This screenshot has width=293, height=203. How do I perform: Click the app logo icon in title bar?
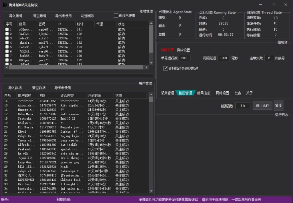pos(5,5)
